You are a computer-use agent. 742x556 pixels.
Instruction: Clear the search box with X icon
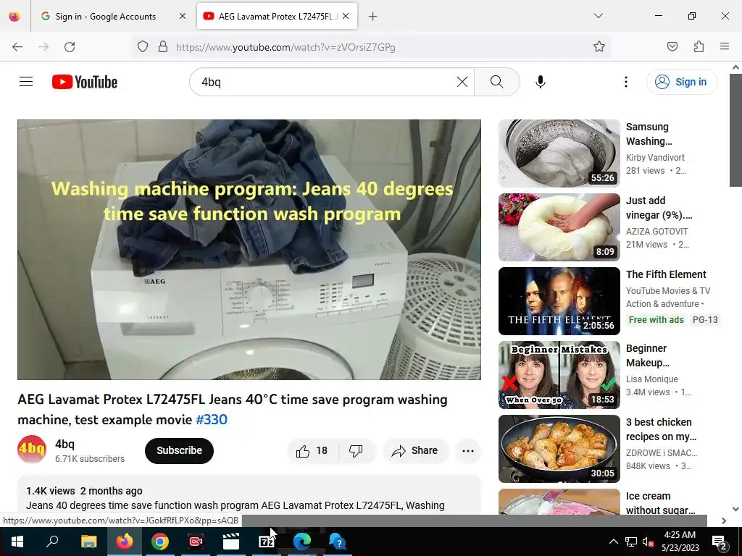pos(462,82)
